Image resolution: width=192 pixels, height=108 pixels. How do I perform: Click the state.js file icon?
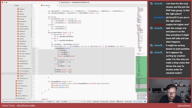tap(18, 39)
